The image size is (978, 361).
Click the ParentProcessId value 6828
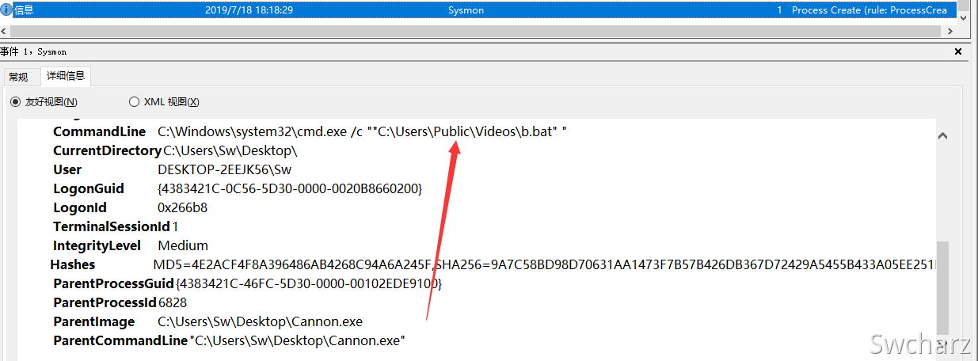coord(173,302)
